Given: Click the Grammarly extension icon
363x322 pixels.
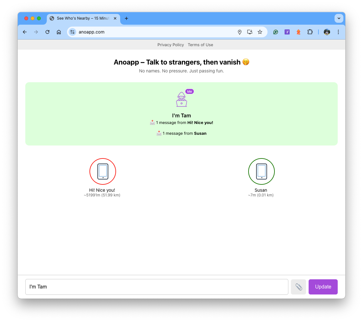Looking at the screenshot, I should (x=275, y=32).
